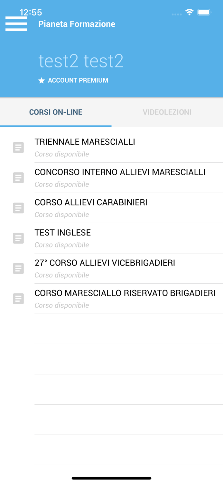Switch to the VIDEOLEZIONI tab
The width and height of the screenshot is (223, 484).
coord(167,112)
